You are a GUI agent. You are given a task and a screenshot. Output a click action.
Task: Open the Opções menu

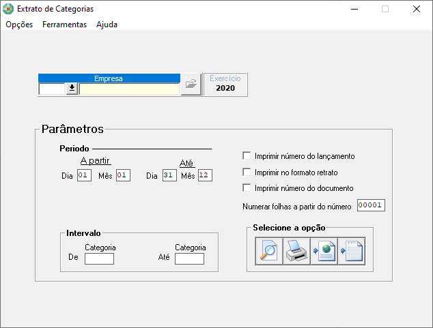point(19,24)
